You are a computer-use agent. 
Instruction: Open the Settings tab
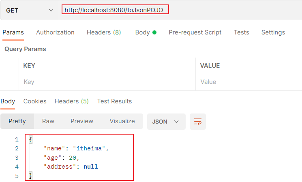coord(273,32)
